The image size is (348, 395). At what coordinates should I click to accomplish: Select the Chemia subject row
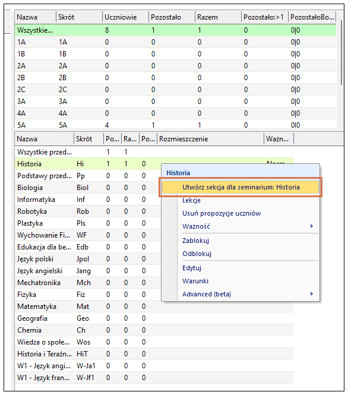pos(154,330)
